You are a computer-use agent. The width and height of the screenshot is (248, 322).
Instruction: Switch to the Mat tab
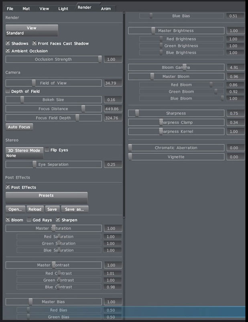26,8
